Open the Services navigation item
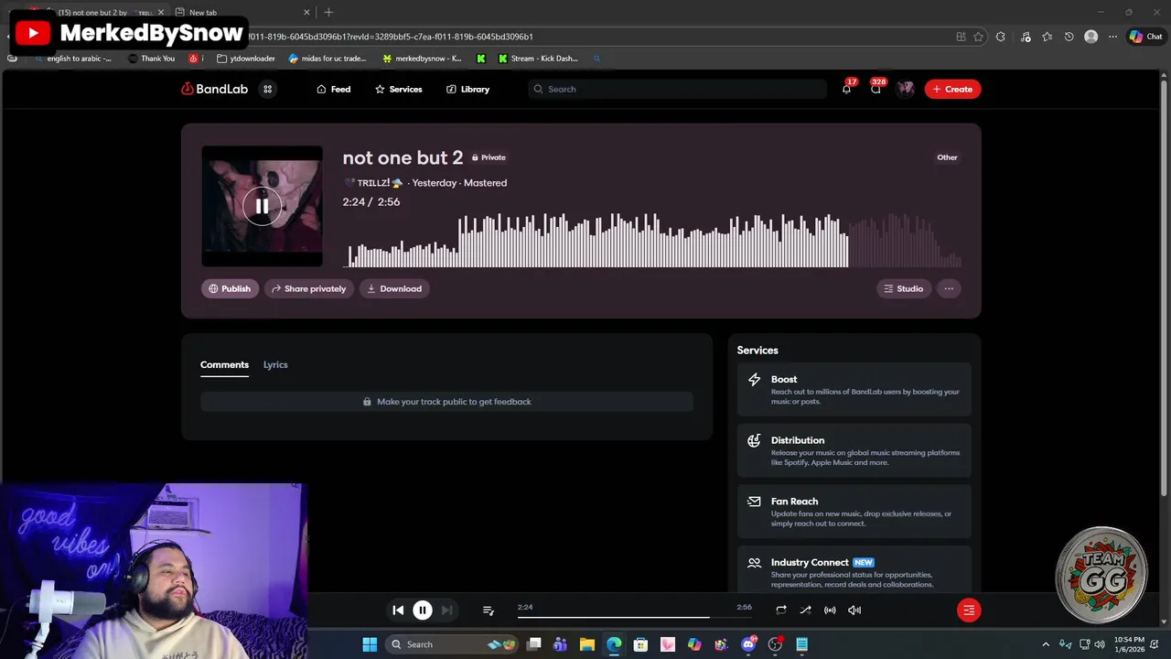This screenshot has height=659, width=1171. (x=399, y=89)
